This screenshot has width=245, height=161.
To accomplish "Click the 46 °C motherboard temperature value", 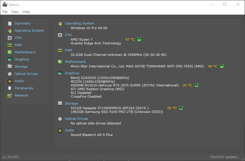I will pyautogui.click(x=213, y=66).
